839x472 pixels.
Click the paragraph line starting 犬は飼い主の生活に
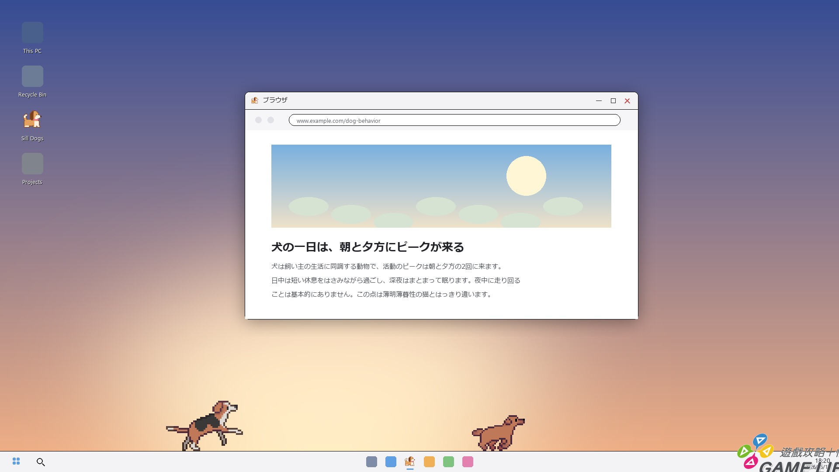click(388, 266)
